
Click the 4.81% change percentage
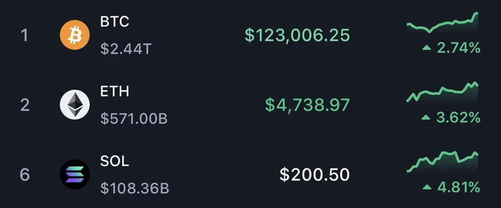coord(459,188)
